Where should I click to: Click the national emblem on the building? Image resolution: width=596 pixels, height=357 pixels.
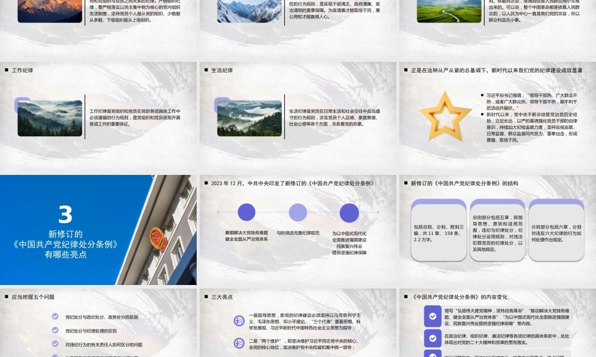point(158,239)
